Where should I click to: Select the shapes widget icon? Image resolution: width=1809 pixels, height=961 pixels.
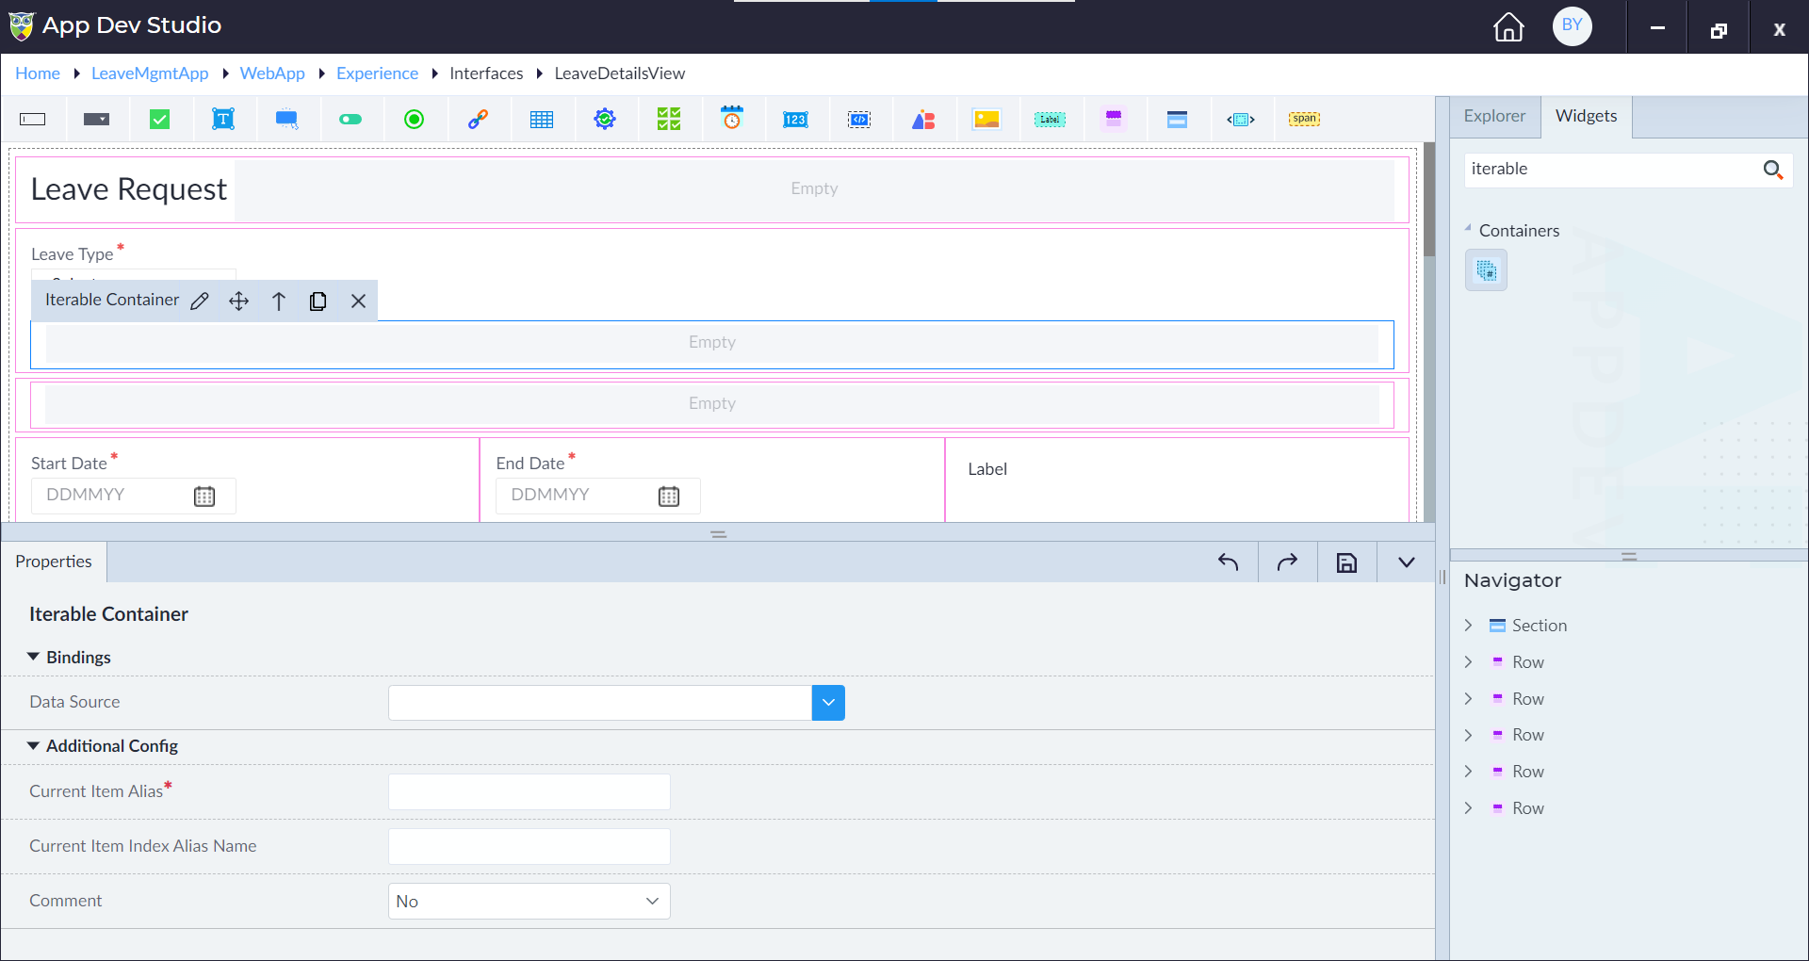point(923,120)
